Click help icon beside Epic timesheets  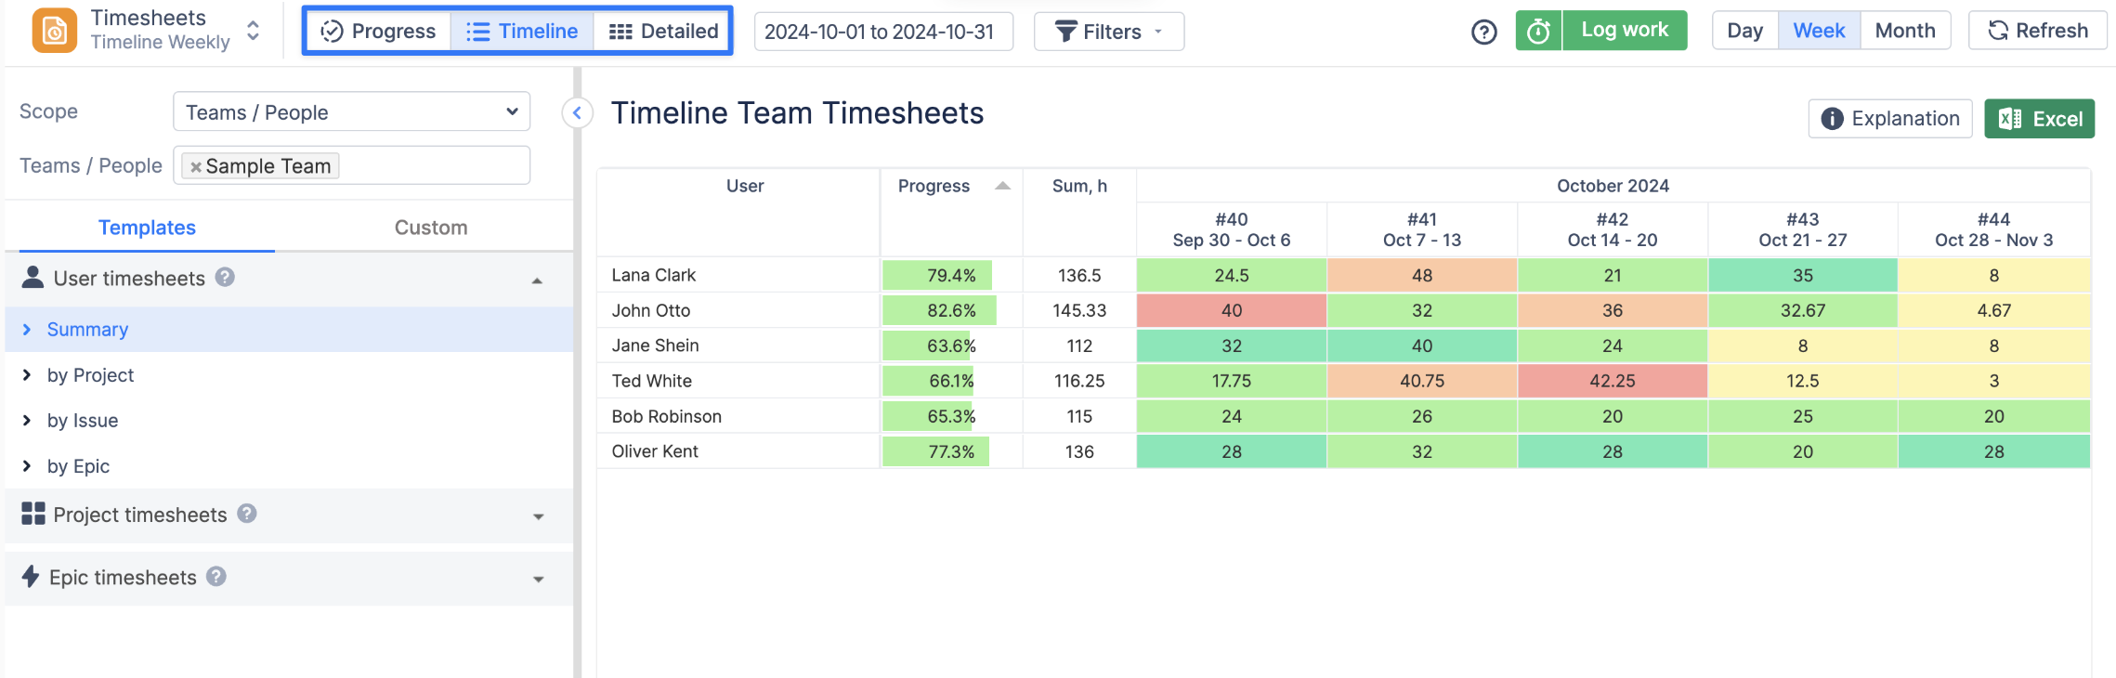click(216, 577)
